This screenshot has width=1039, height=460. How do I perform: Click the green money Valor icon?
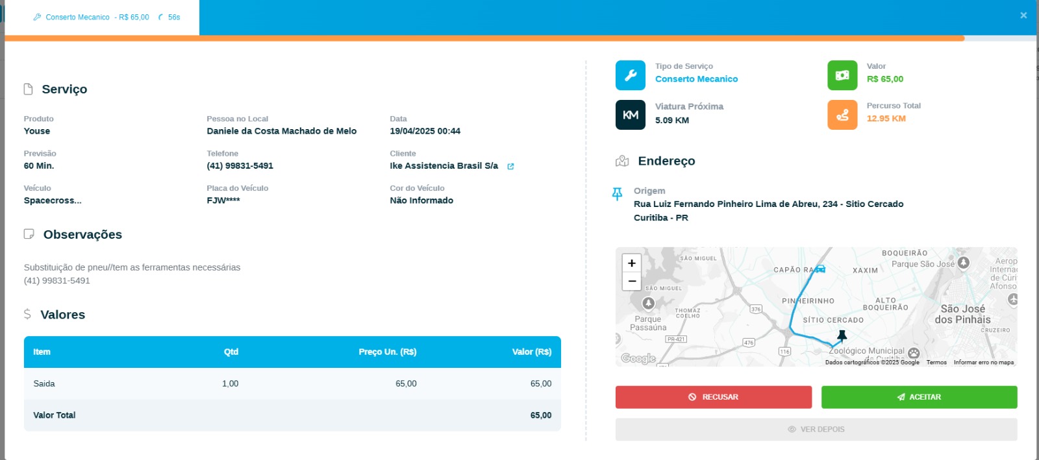(842, 75)
